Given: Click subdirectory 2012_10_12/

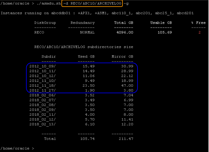Looking at the screenshot, I should coord(42,76).
